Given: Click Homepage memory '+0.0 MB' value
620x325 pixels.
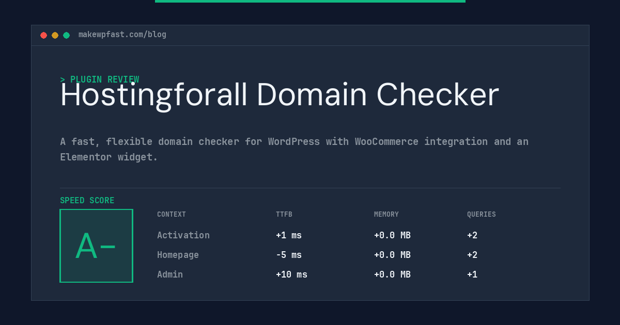Looking at the screenshot, I should point(392,255).
